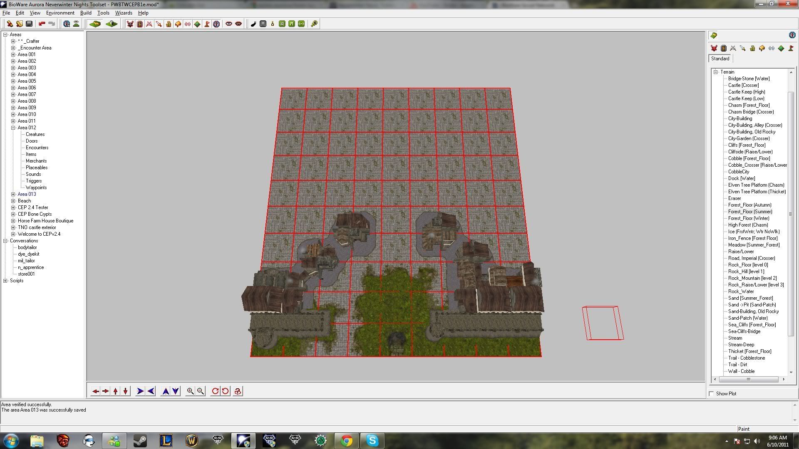
Task: Open the Wizards menu
Action: (123, 13)
